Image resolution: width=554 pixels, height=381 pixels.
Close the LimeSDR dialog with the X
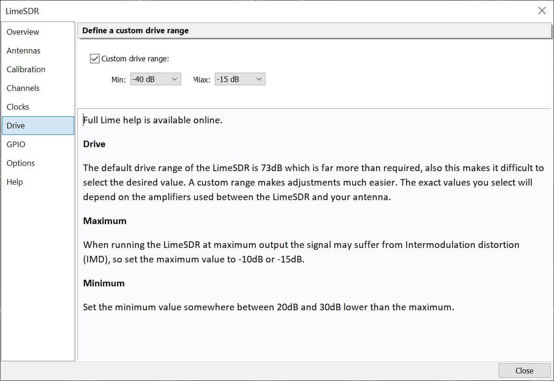[x=542, y=10]
